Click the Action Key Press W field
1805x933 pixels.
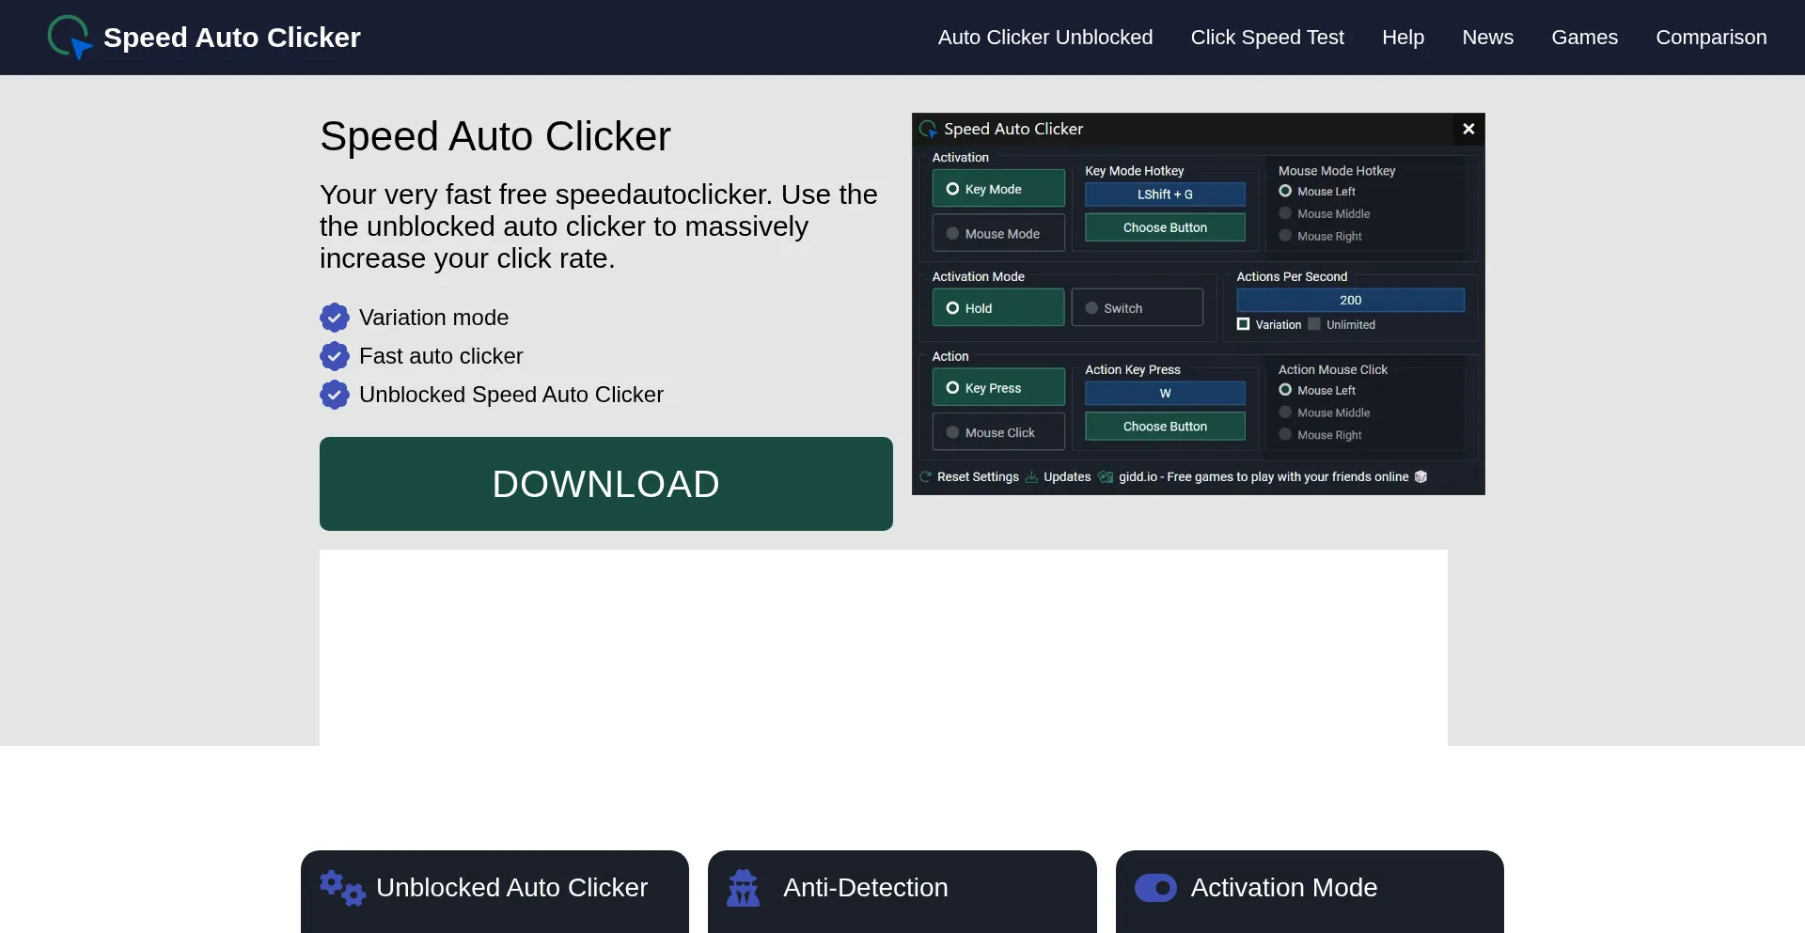[1165, 393]
